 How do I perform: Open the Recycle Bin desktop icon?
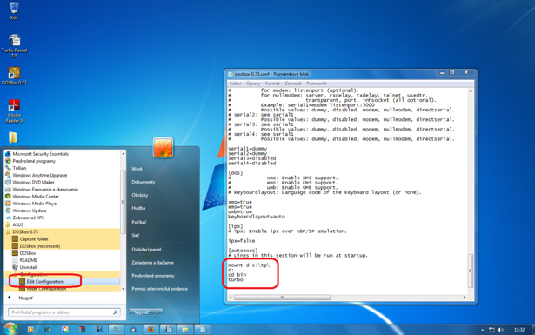[14, 10]
